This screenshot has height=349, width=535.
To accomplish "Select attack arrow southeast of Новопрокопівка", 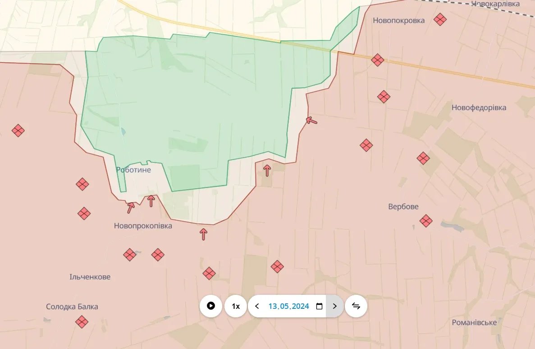I will 204,234.
